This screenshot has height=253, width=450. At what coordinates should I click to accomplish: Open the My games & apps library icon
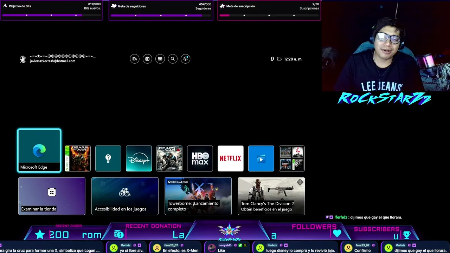click(x=135, y=59)
